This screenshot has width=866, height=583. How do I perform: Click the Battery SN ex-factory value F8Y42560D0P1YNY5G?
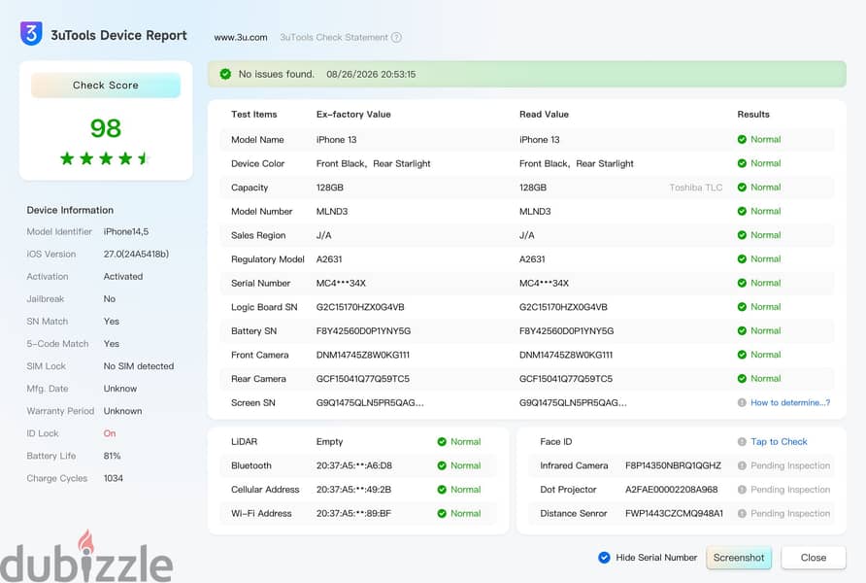(363, 331)
